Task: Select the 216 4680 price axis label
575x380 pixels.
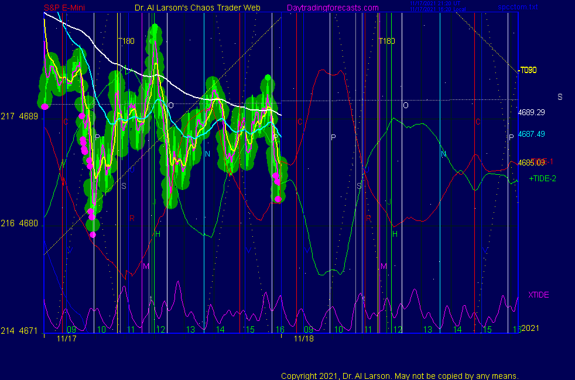Action: pyautogui.click(x=19, y=223)
